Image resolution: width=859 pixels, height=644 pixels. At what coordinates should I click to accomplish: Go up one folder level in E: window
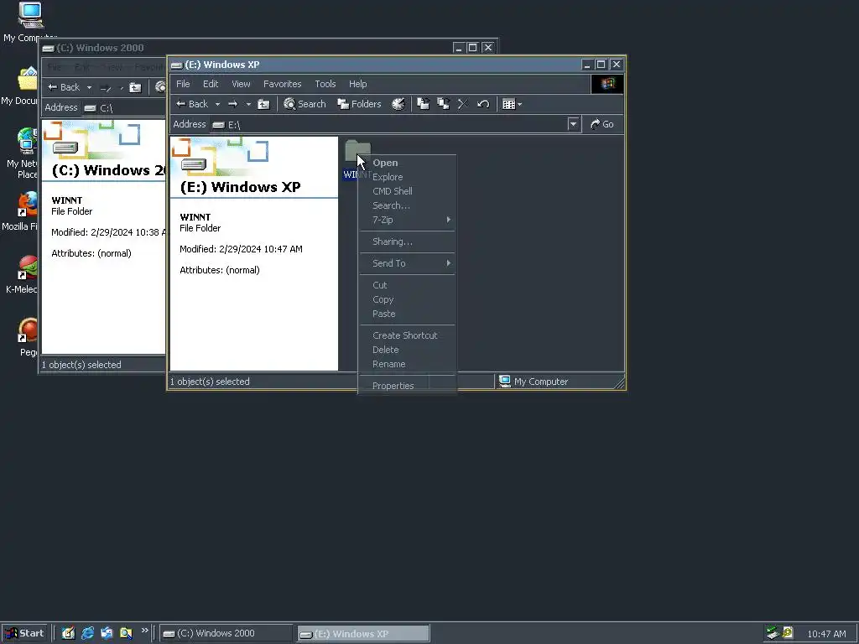point(263,104)
